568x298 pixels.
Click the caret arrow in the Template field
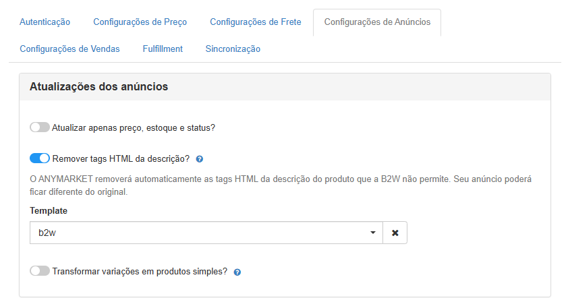point(373,233)
